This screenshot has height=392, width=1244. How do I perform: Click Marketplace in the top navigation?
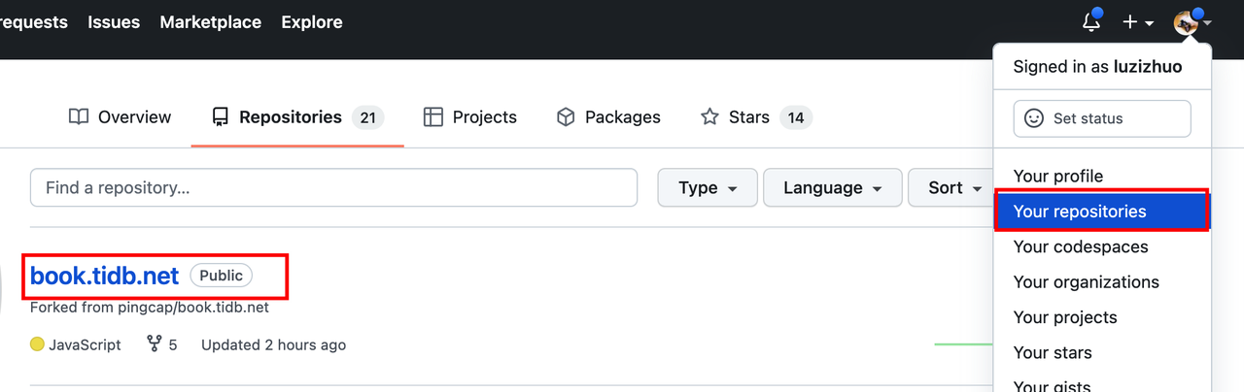[210, 22]
